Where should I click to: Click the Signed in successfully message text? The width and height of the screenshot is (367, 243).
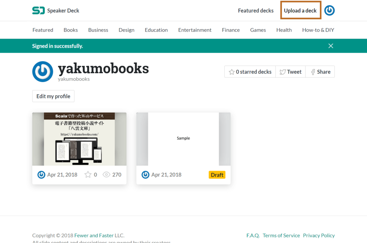point(58,46)
